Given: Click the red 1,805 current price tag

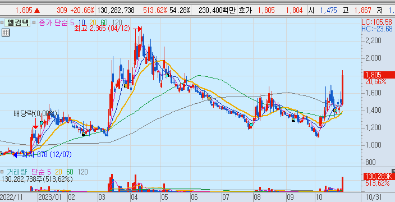Looking at the screenshot, I should coord(379,75).
